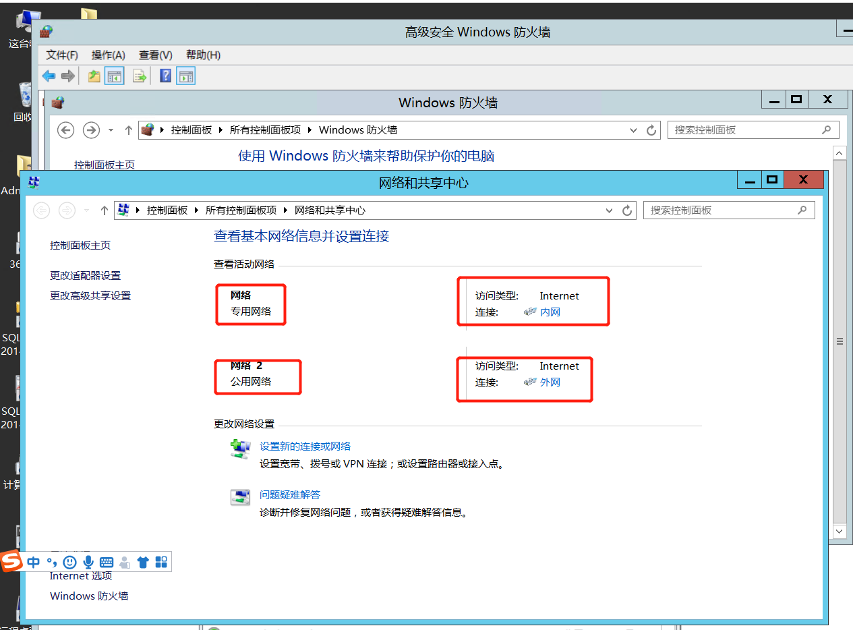This screenshot has height=630, width=853.
Task: Click the forward arrow in Advanced Firewall toolbar
Action: (67, 76)
